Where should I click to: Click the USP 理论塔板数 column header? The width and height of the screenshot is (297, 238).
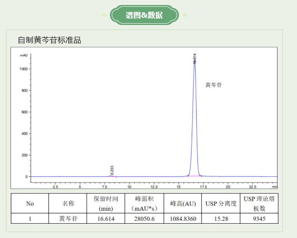[259, 203]
